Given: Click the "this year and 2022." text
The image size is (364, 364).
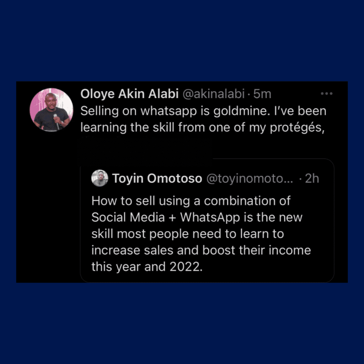Looking at the screenshot, I should 147,267.
